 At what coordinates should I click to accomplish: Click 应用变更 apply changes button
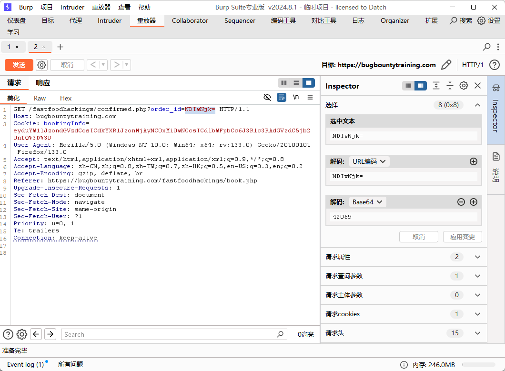coord(463,237)
